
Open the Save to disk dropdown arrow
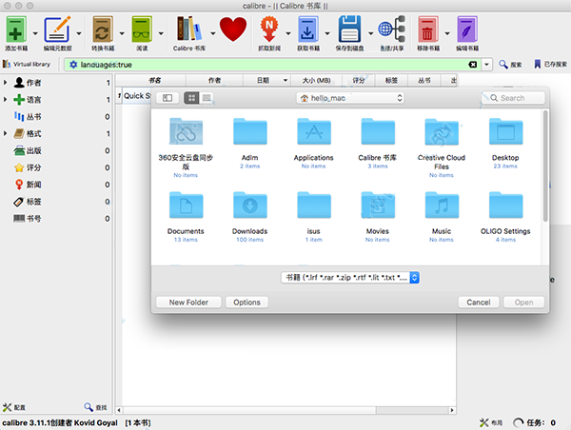click(371, 33)
